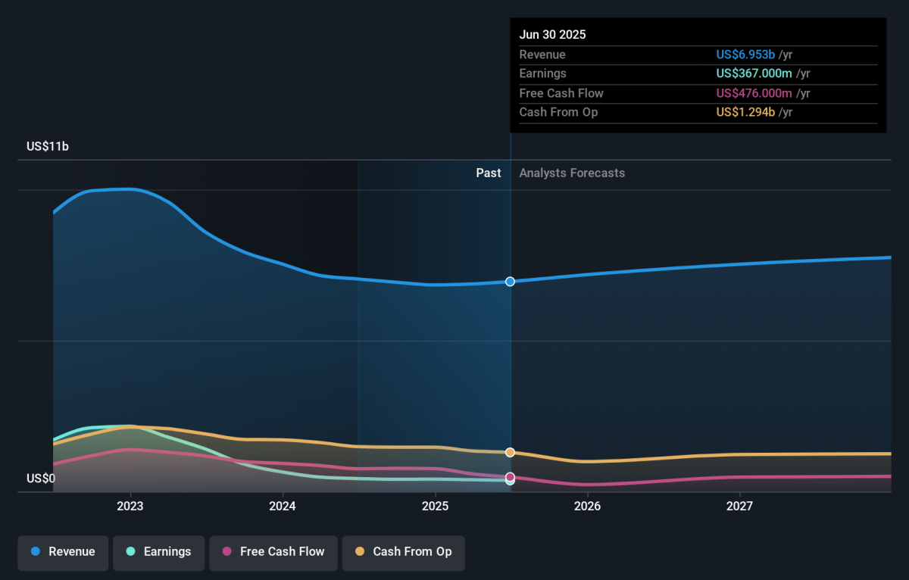Image resolution: width=909 pixels, height=580 pixels.
Task: Click the 2025 label on the x-axis
Action: (435, 506)
